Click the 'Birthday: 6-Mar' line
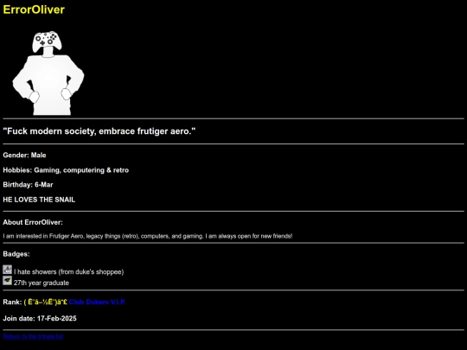Viewport: 467px width, 350px height. pos(28,185)
